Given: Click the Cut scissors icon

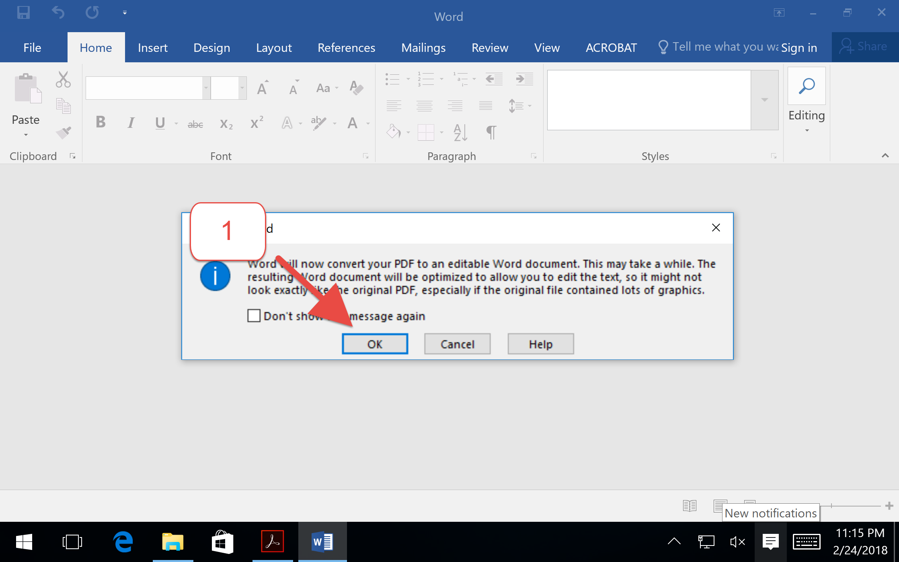Looking at the screenshot, I should tap(63, 79).
